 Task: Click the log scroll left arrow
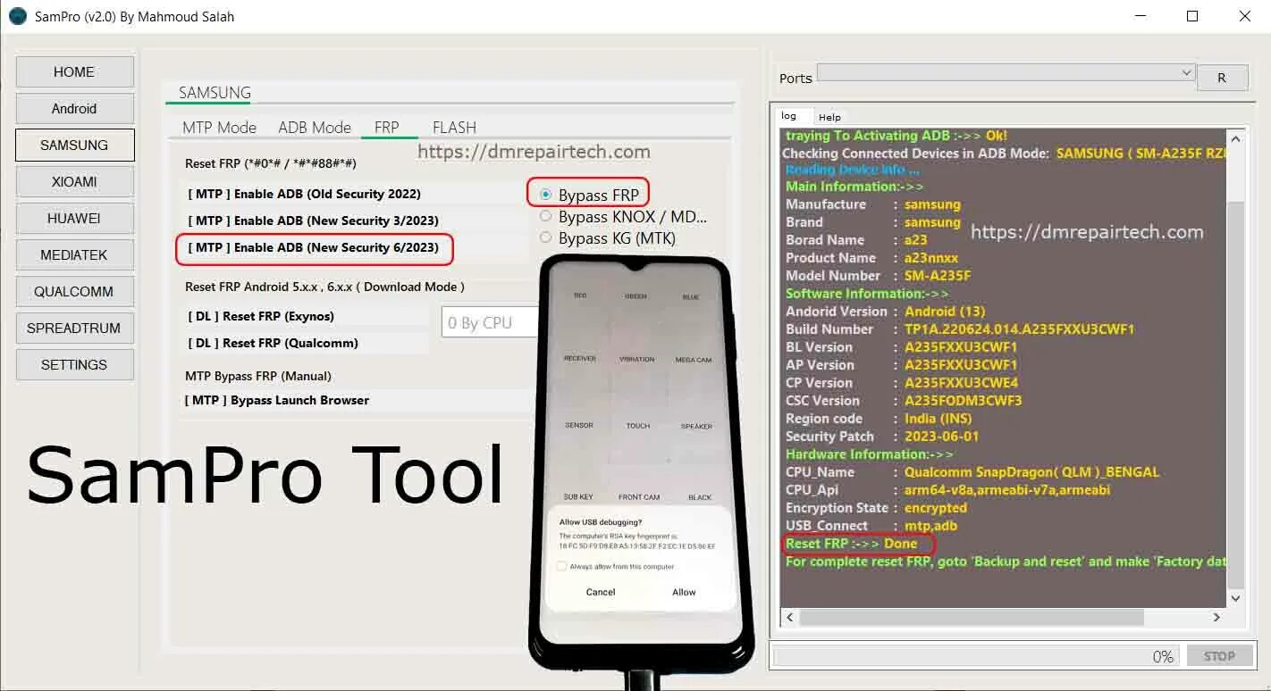click(x=789, y=617)
